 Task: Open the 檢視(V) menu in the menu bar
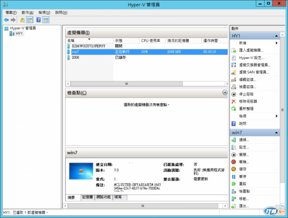[x=44, y=12]
